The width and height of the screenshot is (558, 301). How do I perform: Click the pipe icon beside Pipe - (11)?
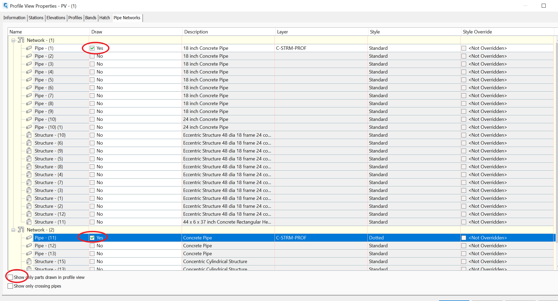(x=29, y=238)
